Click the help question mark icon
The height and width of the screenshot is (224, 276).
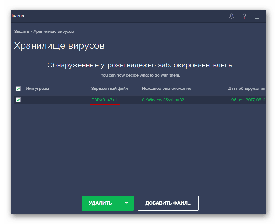[x=244, y=17]
